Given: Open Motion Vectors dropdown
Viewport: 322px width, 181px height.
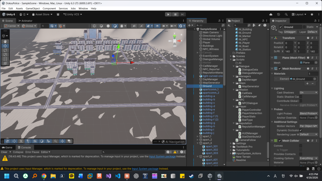Looking at the screenshot, I should (308, 126).
